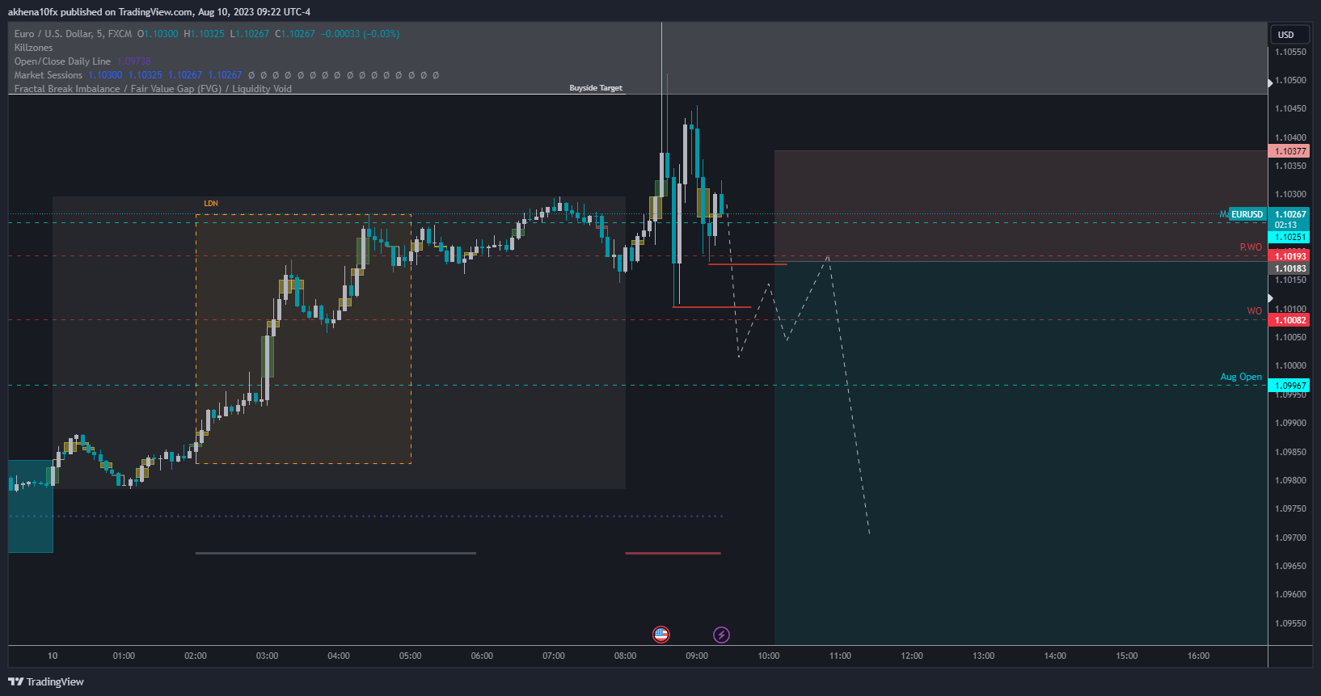Click the 1.10500 price scale label
Viewport: 1321px width, 696px height.
point(1290,80)
